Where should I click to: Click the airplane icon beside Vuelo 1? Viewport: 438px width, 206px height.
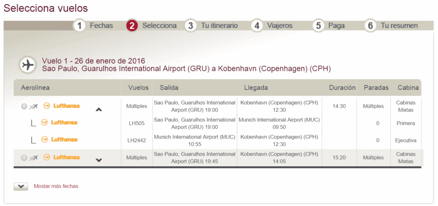[x=27, y=65]
